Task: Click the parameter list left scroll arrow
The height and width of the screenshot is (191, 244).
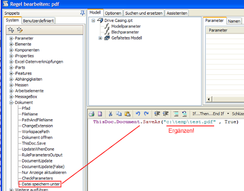Action: 209,99
